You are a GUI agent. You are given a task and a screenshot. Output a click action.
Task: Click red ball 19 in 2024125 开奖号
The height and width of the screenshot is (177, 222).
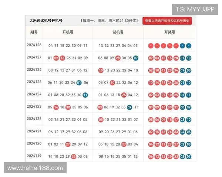tap(164, 83)
